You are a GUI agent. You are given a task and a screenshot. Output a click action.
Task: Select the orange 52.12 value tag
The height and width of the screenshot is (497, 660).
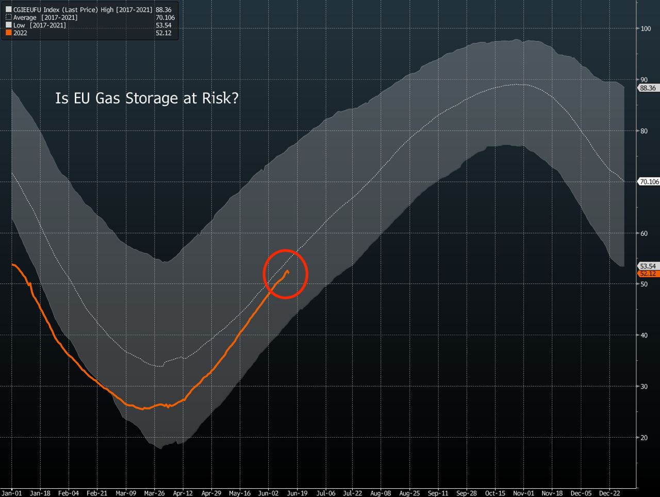[x=648, y=274]
